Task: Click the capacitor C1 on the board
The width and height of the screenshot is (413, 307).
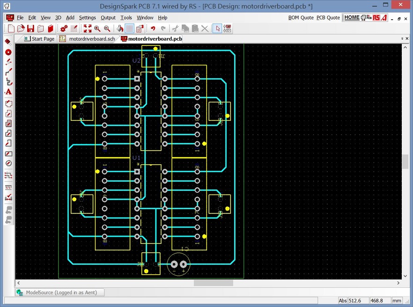Action: [x=178, y=264]
